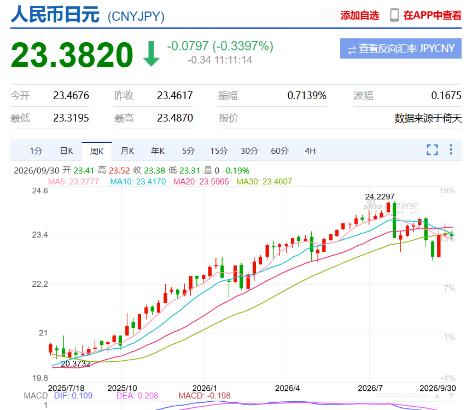This screenshot has height=410, width=472.
Task: Click the 最高 value 23.4870
Action: point(175,118)
